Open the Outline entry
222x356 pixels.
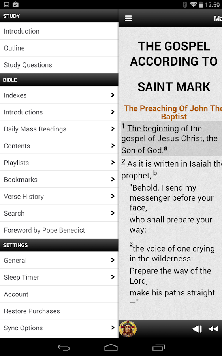(59, 48)
